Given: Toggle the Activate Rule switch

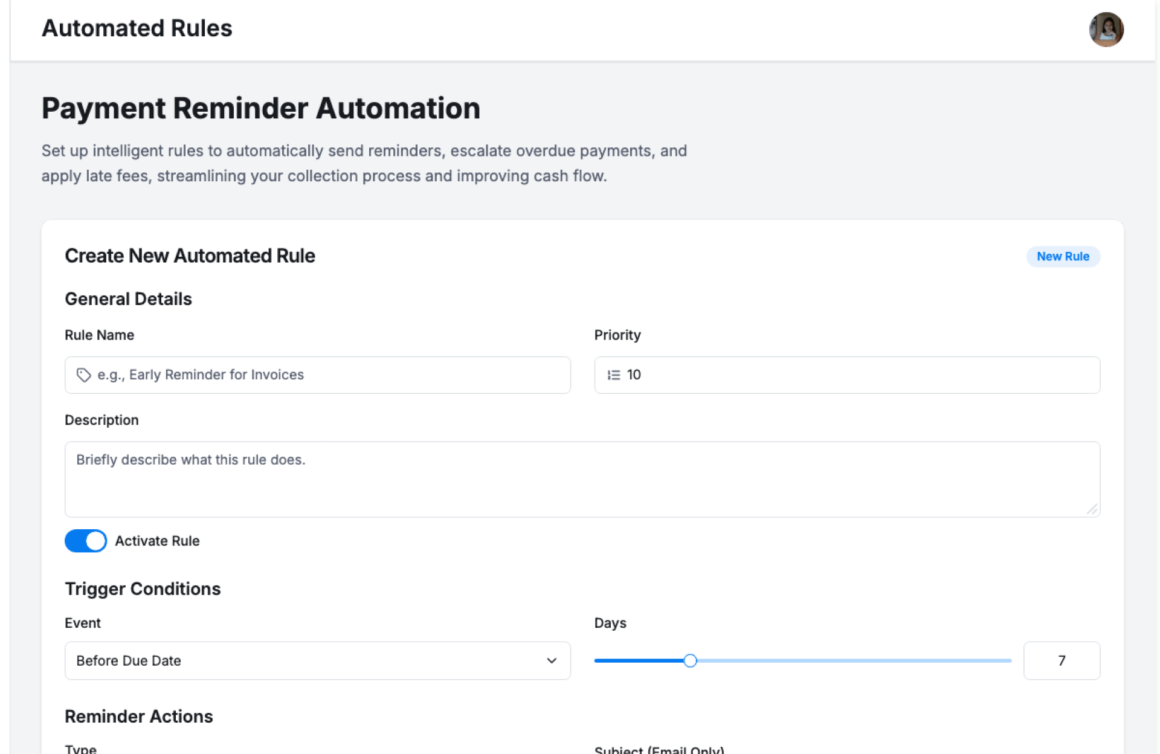Looking at the screenshot, I should pyautogui.click(x=86, y=541).
